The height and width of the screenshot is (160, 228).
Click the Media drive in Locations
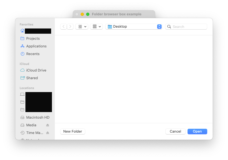[31, 125]
